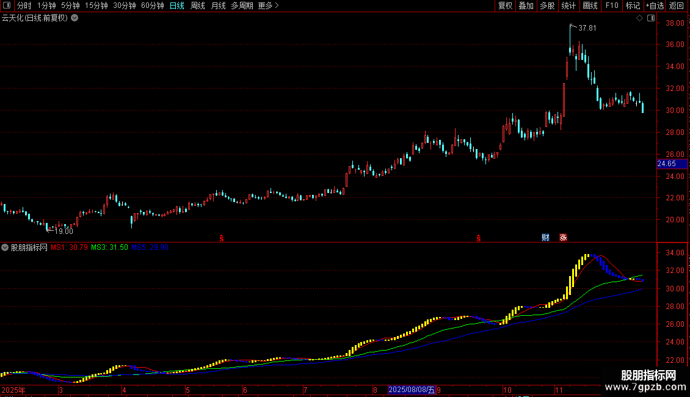
Task: Expand the 更多 > period list
Action: coord(268,5)
